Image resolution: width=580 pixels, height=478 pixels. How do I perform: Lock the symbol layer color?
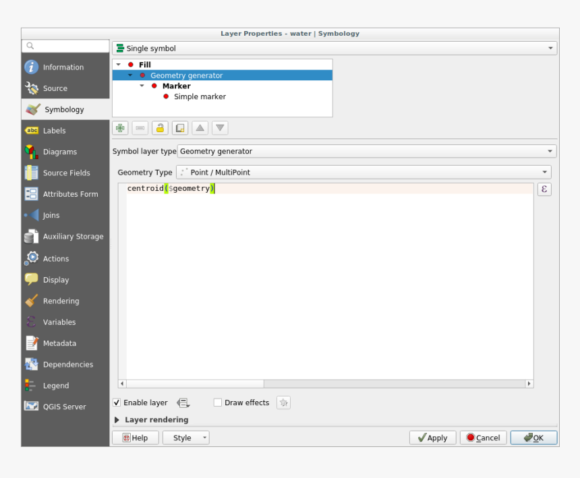point(160,128)
